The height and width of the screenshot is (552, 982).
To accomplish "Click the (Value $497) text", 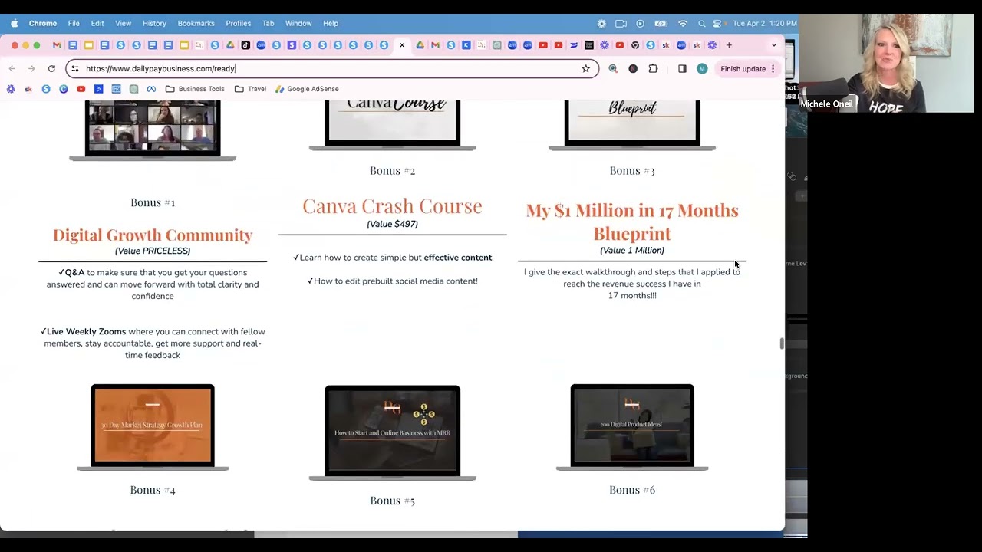I will [x=392, y=224].
